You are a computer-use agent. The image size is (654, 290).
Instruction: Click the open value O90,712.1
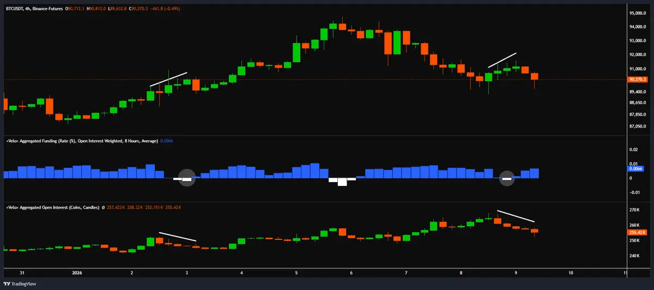pyautogui.click(x=75, y=9)
